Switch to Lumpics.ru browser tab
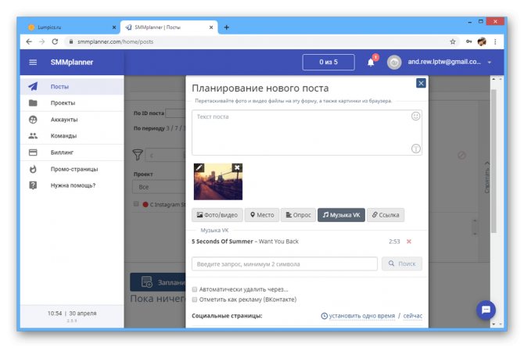The height and width of the screenshot is (348, 524). [72, 27]
